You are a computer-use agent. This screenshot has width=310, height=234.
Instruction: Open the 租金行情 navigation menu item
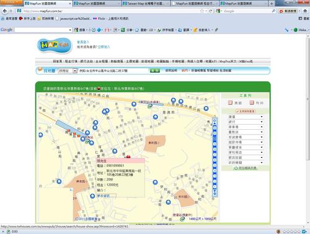click(71, 61)
